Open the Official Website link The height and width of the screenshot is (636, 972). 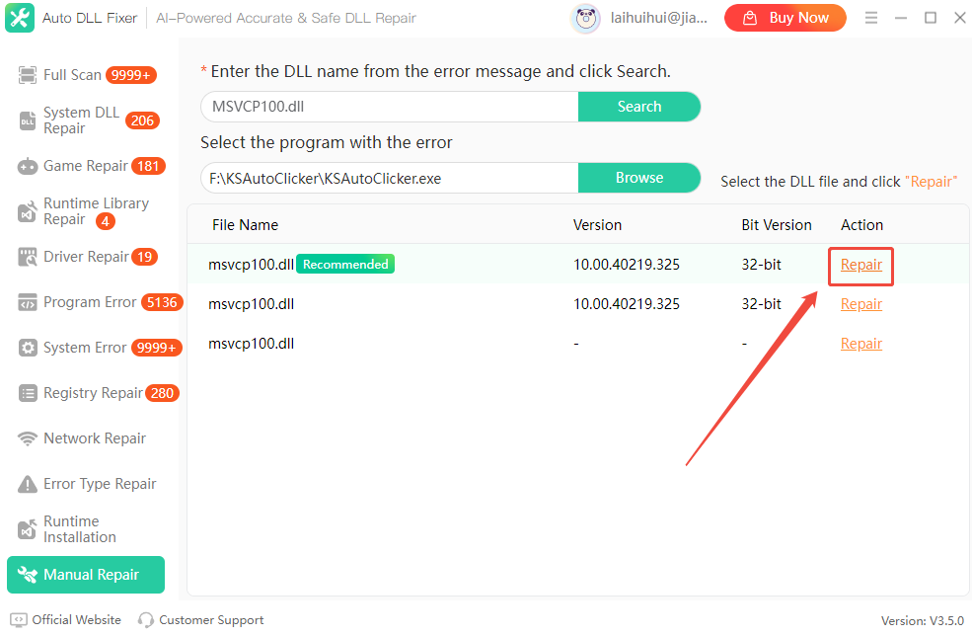[76, 620]
